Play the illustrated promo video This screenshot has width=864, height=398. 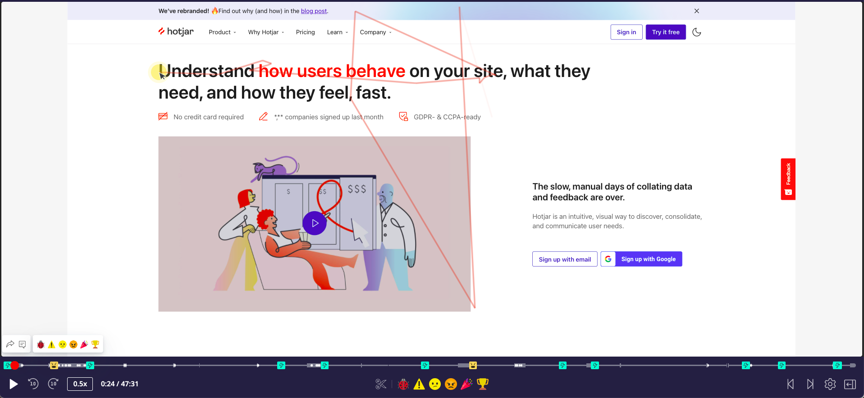315,223
